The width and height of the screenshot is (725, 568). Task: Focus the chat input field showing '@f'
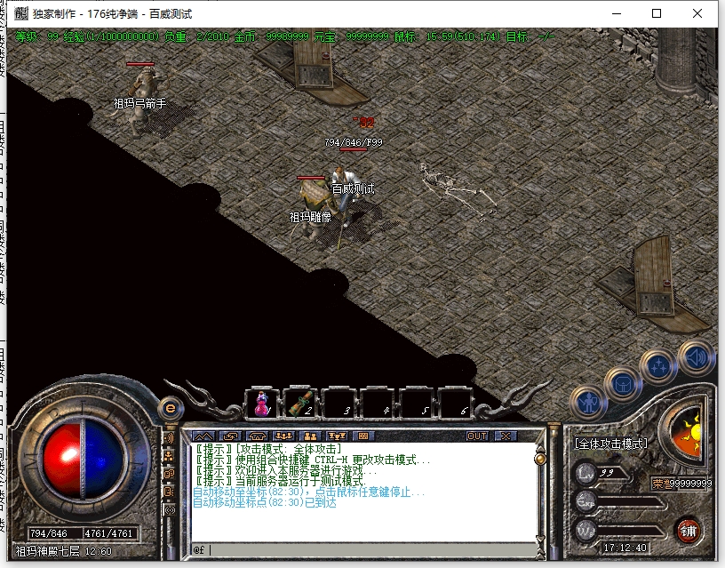coord(364,549)
